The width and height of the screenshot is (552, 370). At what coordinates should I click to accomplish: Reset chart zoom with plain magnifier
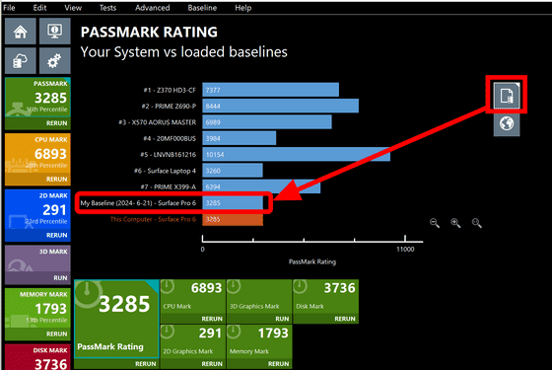[477, 223]
